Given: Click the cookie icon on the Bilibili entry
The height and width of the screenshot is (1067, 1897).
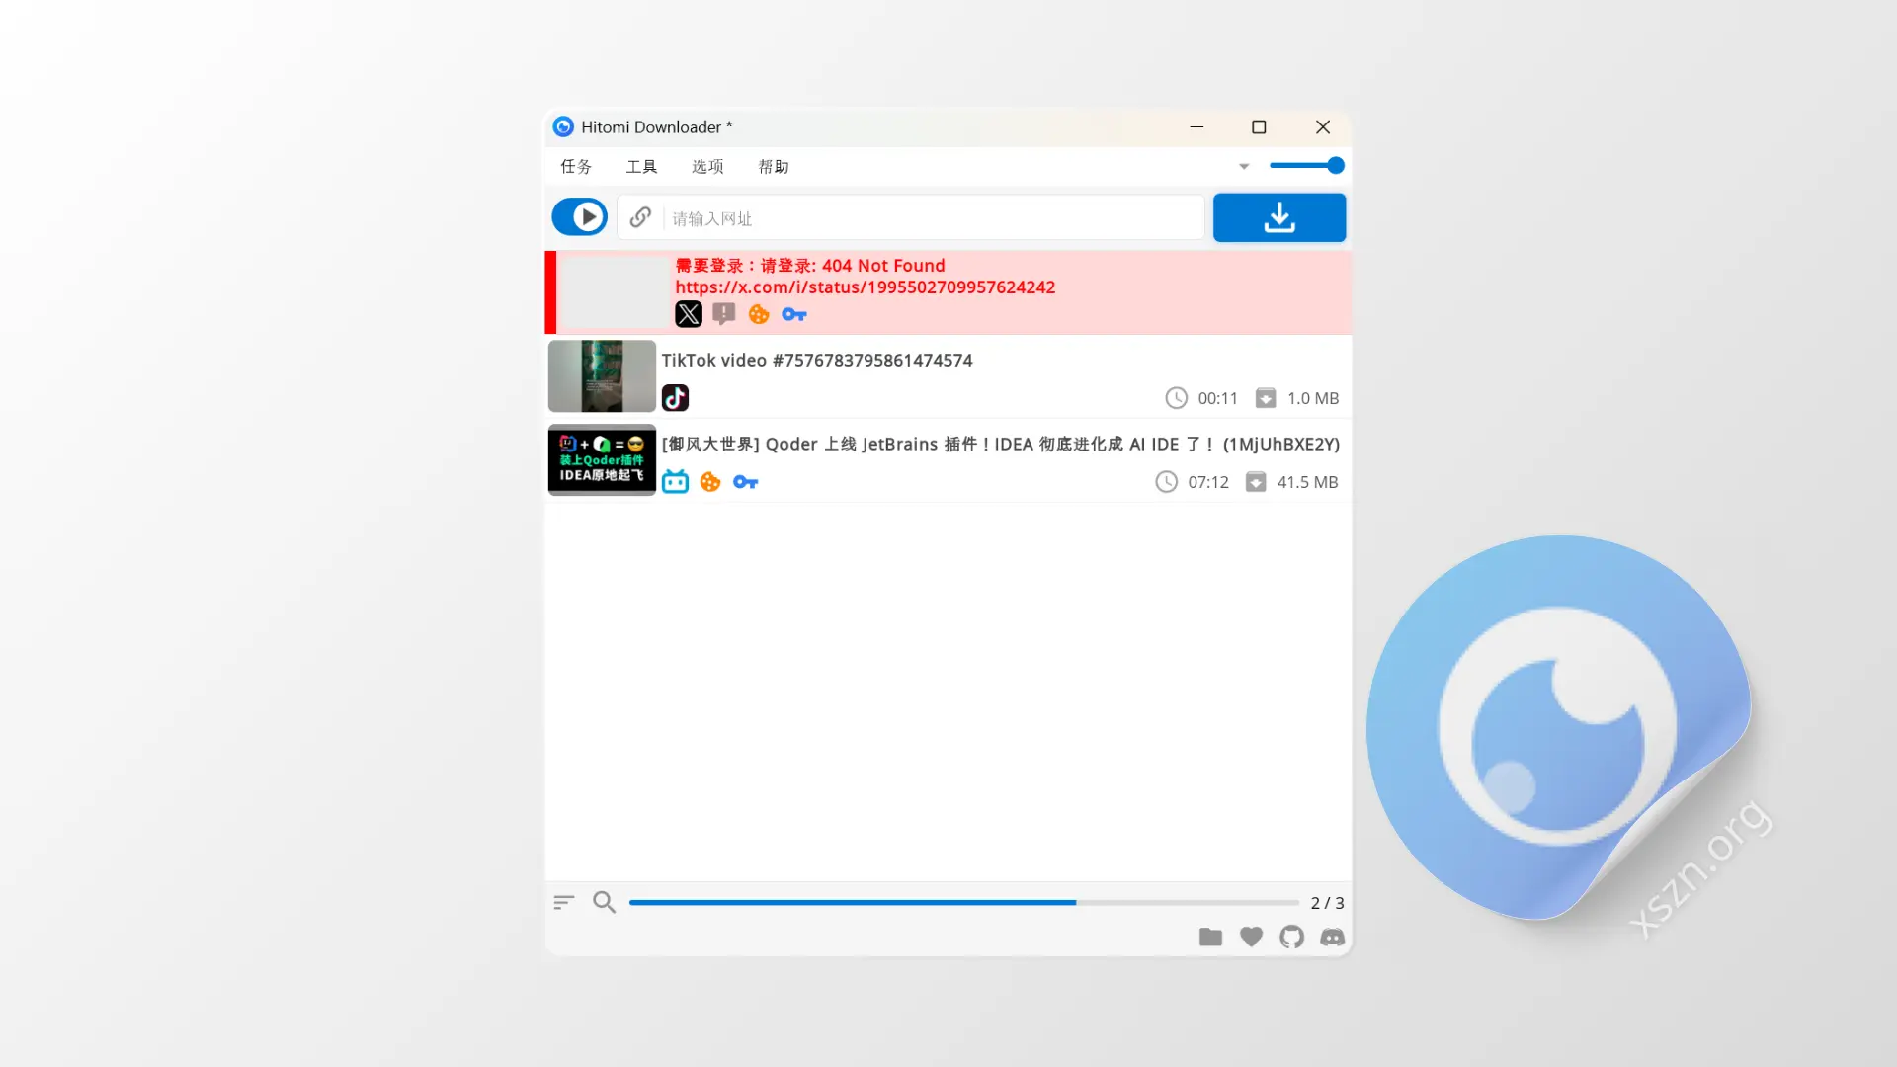Looking at the screenshot, I should (x=710, y=482).
